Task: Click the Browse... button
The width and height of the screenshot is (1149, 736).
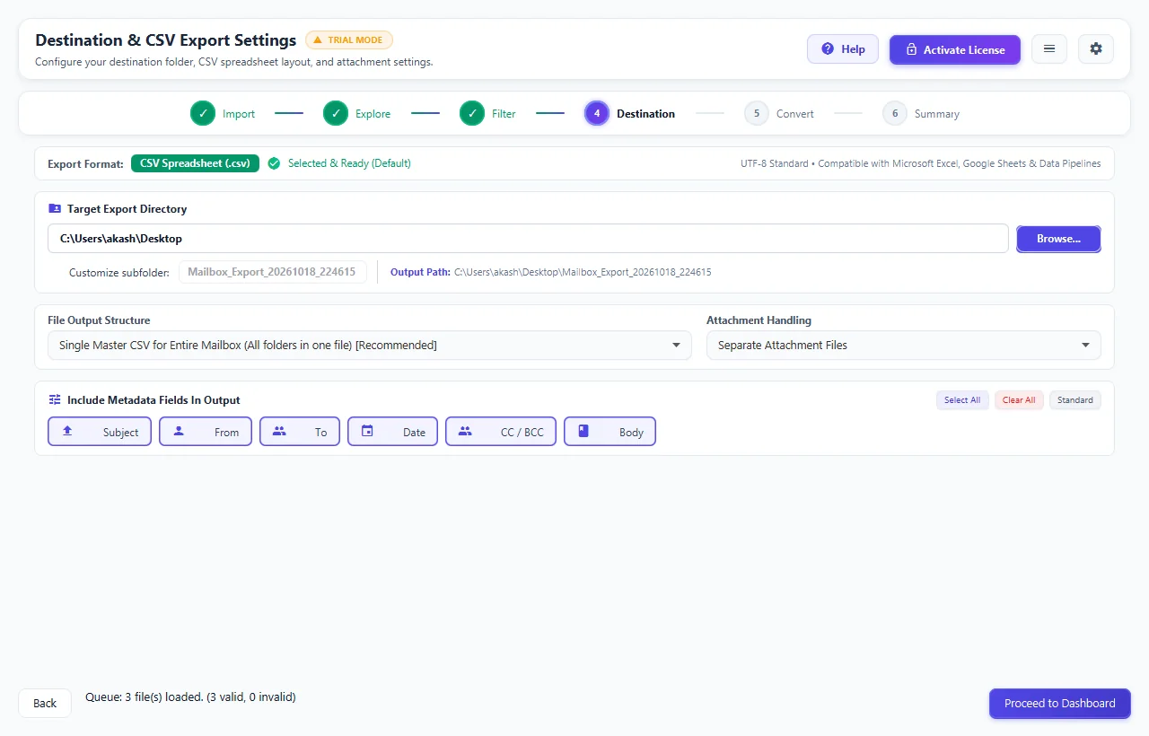Action: (1058, 239)
